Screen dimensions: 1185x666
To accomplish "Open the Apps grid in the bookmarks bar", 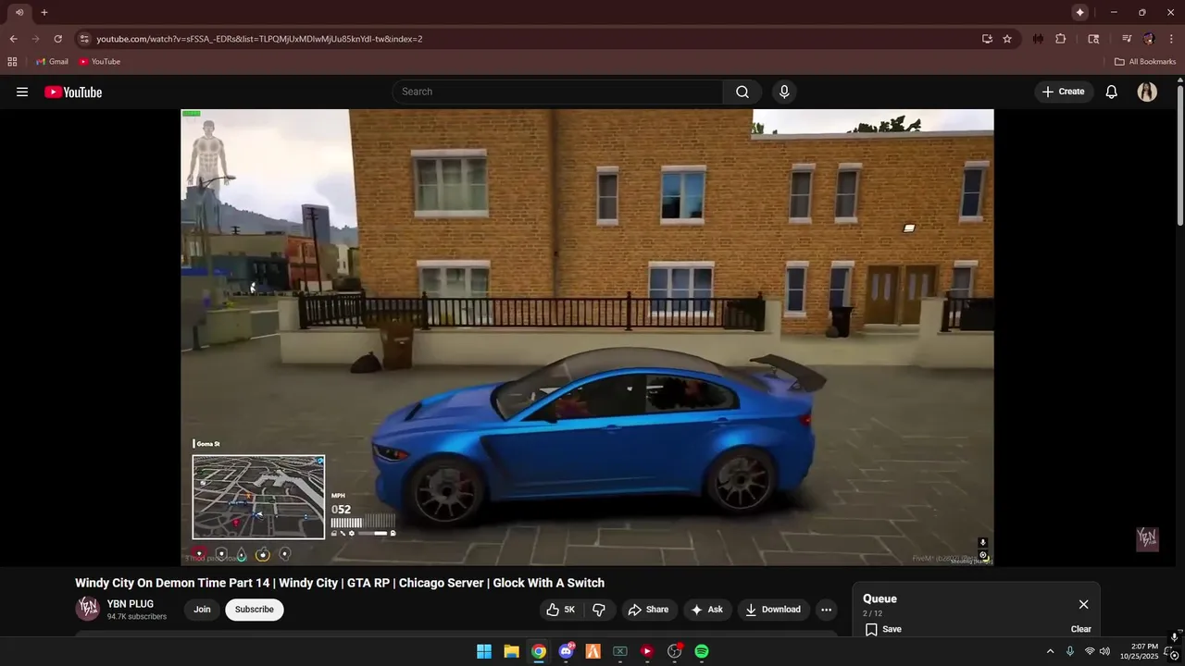I will pyautogui.click(x=12, y=62).
